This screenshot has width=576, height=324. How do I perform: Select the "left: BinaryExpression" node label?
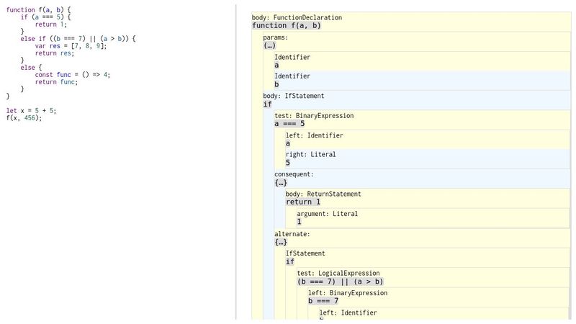coord(348,293)
